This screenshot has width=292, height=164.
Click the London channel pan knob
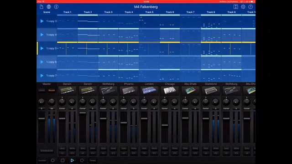point(144,102)
